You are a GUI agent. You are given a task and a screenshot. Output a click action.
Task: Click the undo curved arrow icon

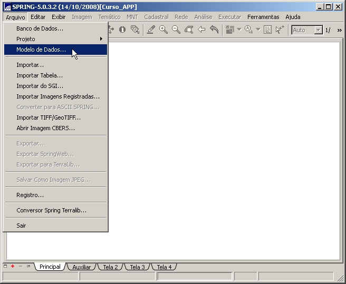pos(214,30)
